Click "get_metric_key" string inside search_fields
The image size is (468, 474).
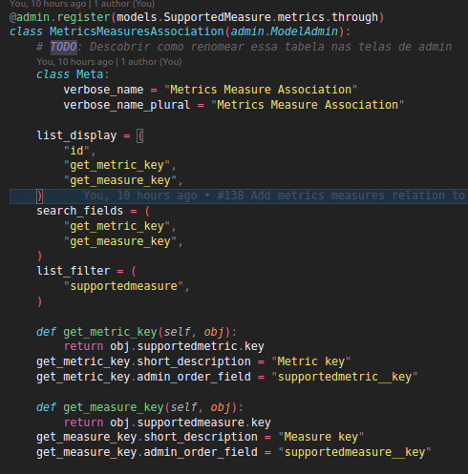point(117,226)
